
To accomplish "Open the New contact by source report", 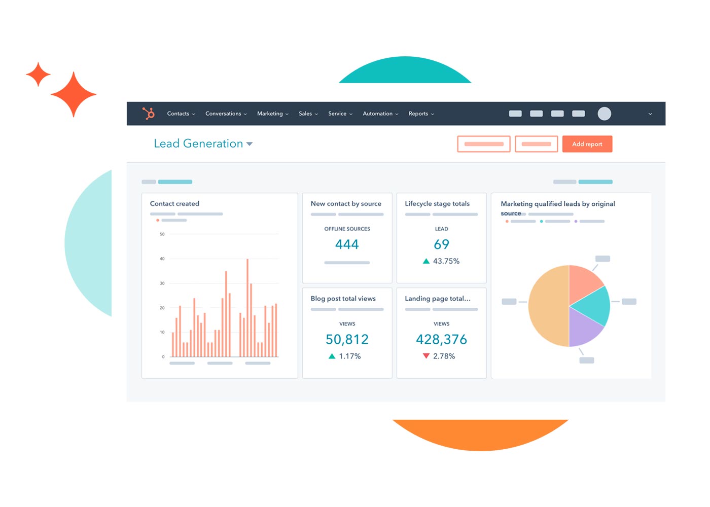I will 346,204.
